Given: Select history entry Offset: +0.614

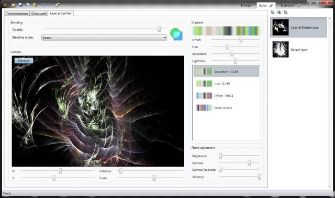Looking at the screenshot, I should (226, 96).
